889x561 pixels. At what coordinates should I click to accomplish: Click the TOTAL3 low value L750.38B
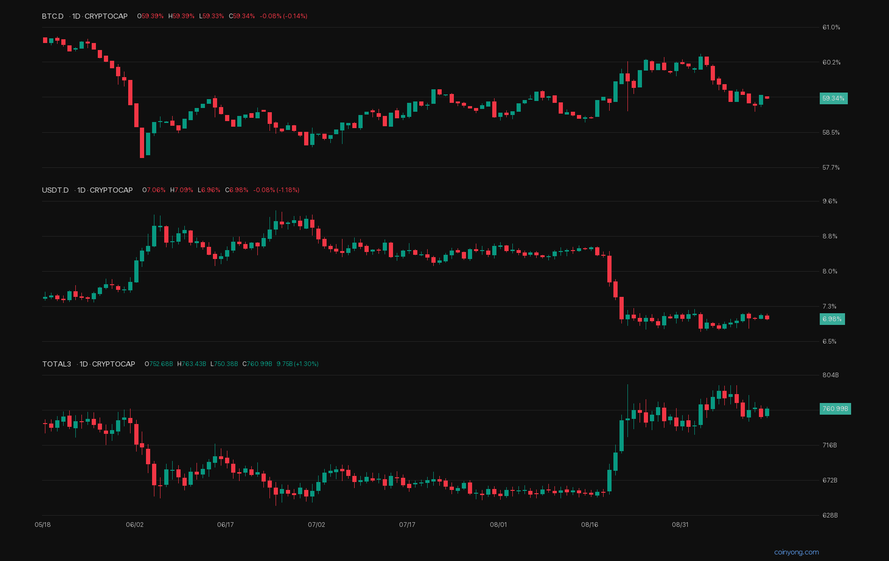click(224, 364)
